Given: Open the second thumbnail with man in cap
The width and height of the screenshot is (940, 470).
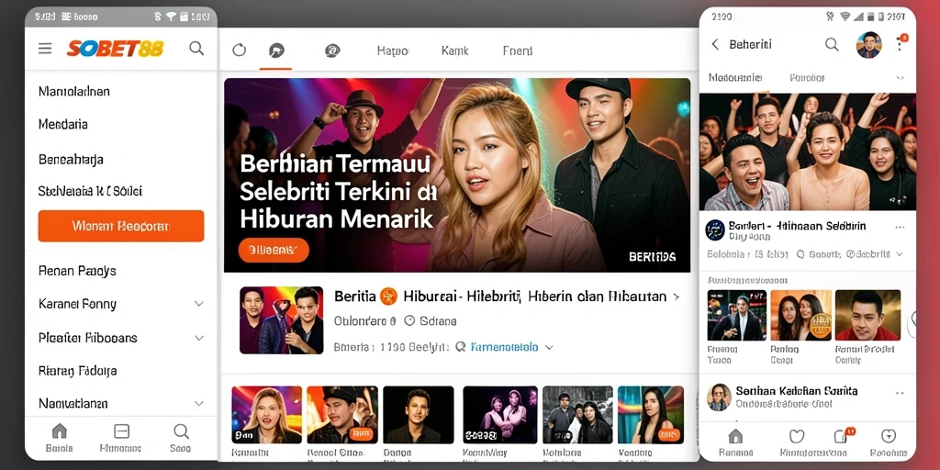Looking at the screenshot, I should pos(342,415).
